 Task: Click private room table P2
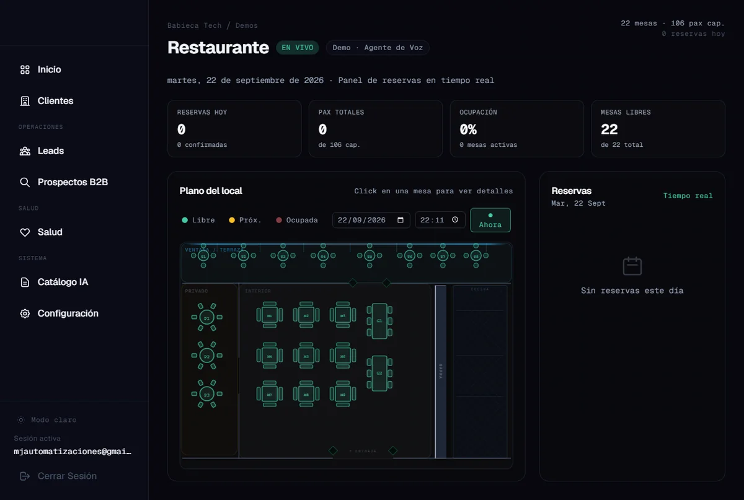click(x=207, y=356)
